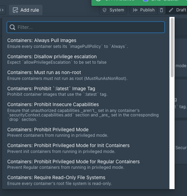
Task: Pick Containers: Prohibit :latest Image Tag
Action: click(86, 91)
